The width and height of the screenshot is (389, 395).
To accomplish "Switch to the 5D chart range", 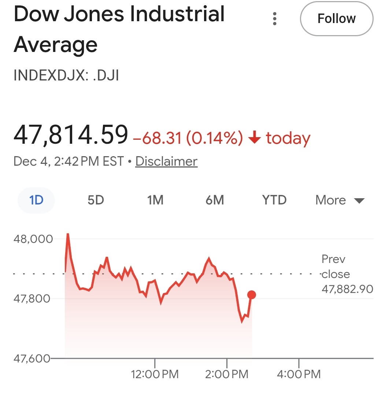I will tap(96, 200).
